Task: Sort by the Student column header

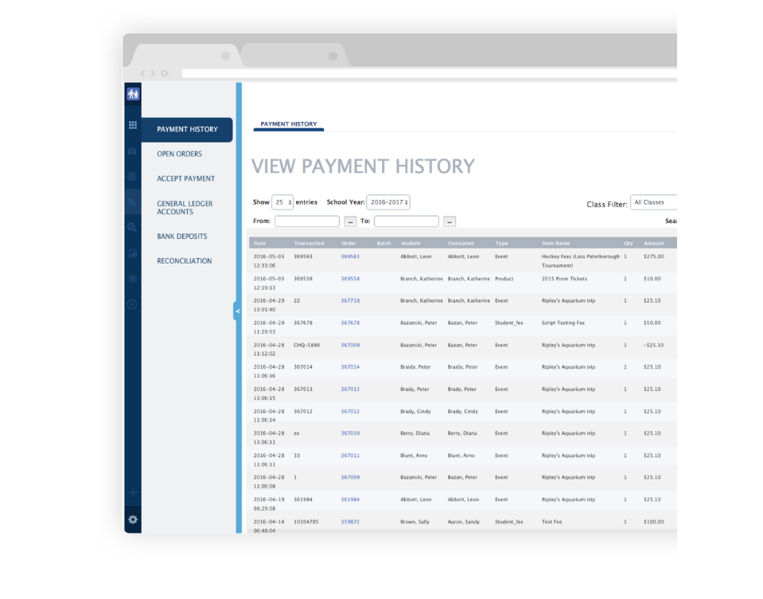Action: [411, 243]
